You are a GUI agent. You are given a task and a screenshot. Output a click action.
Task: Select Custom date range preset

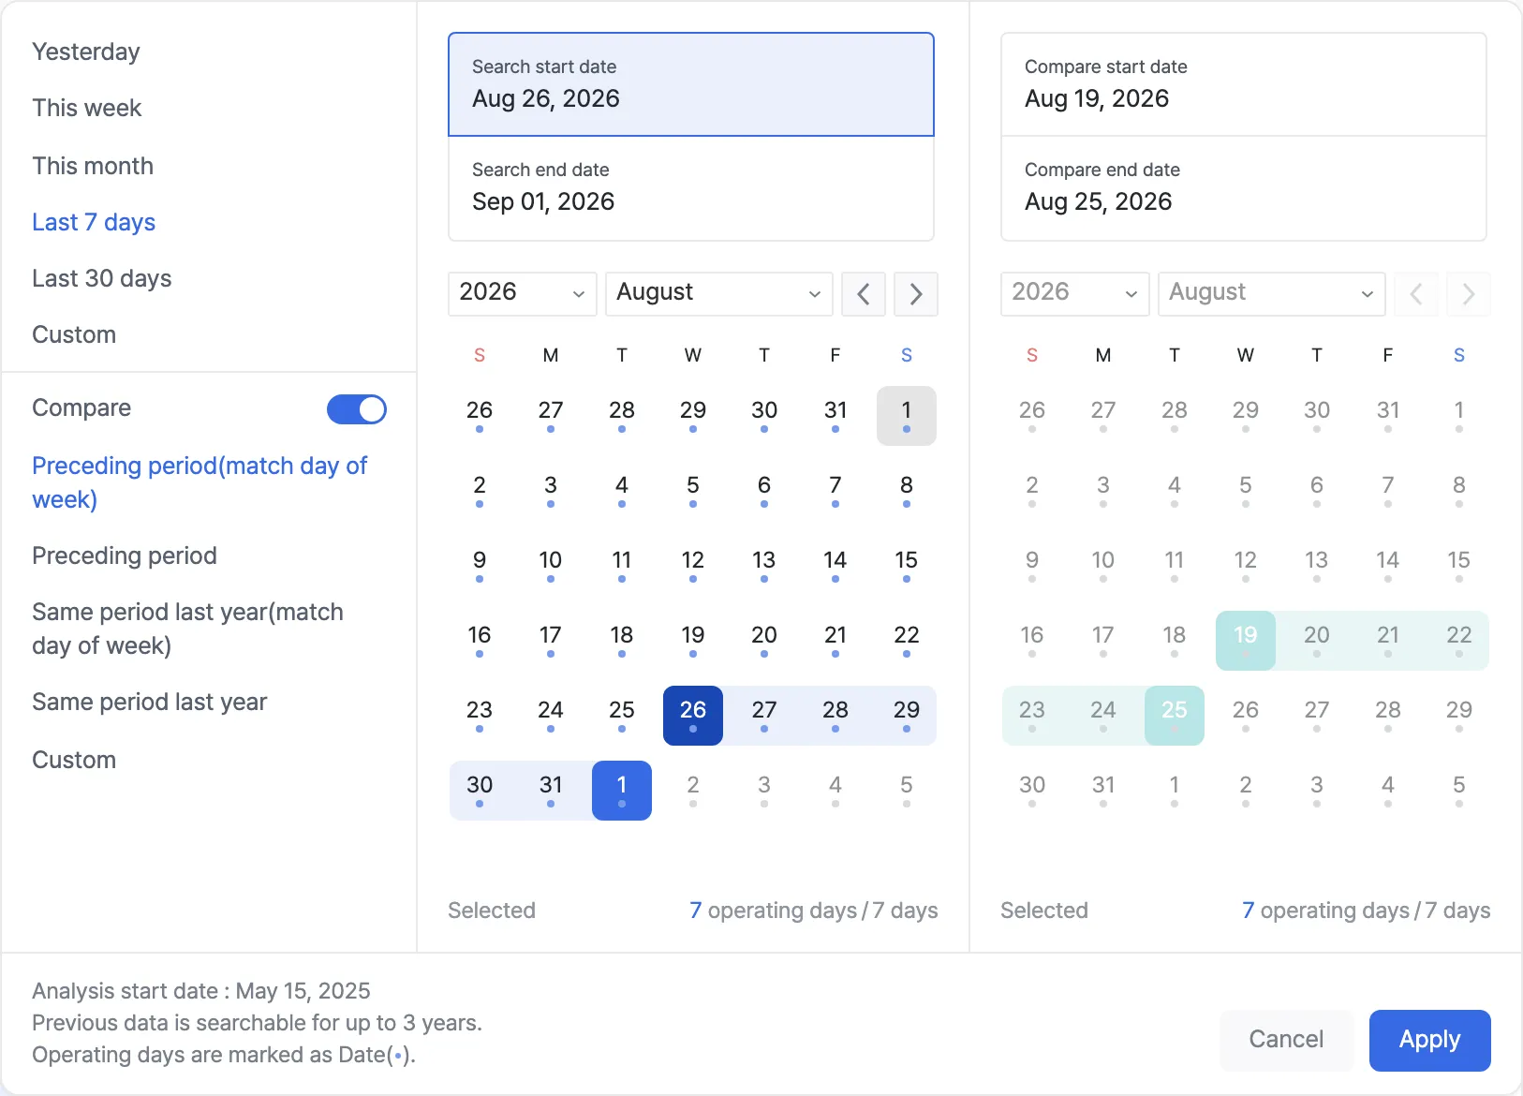[x=74, y=334]
